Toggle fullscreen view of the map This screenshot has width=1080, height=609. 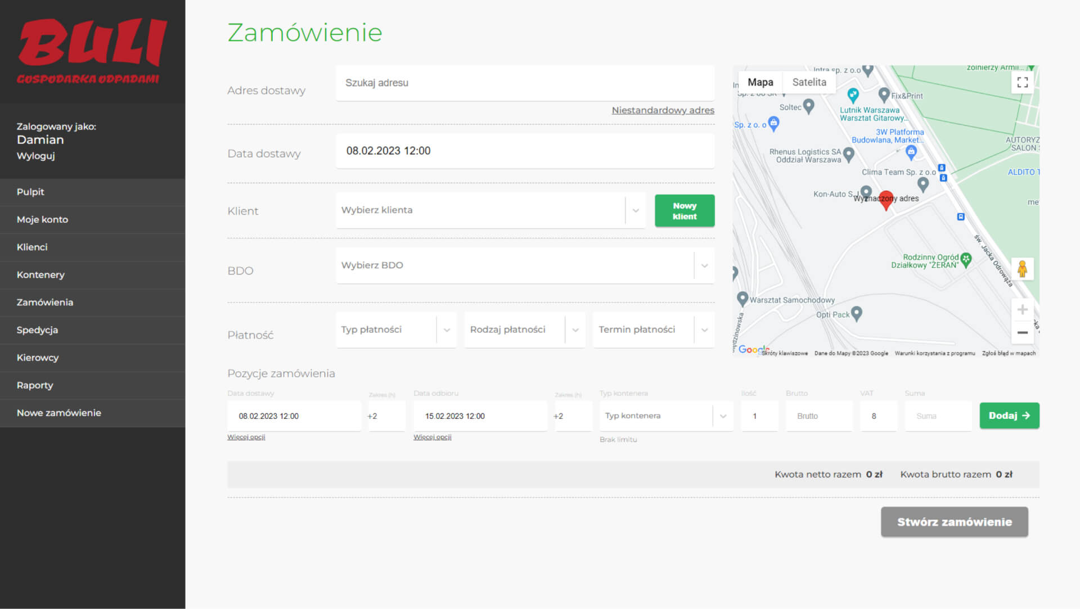1022,83
